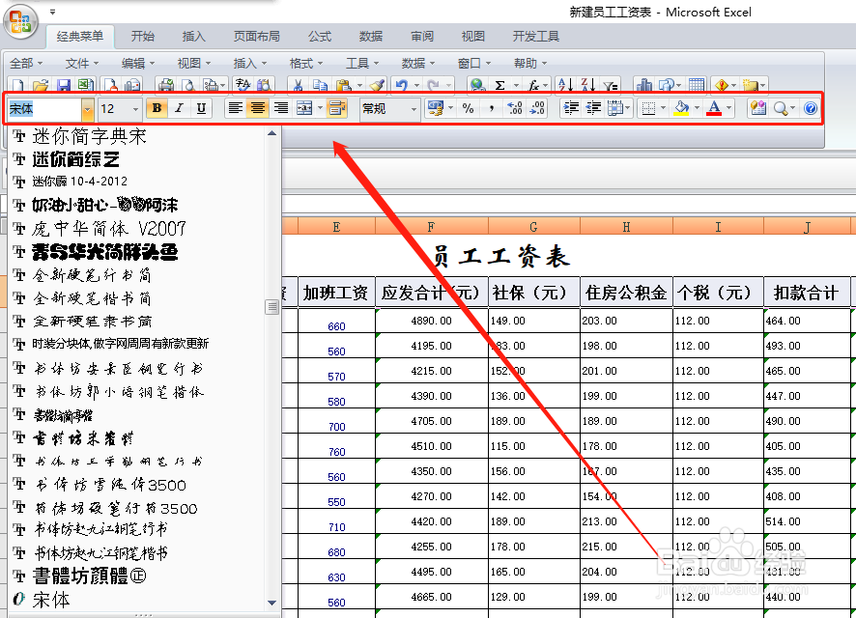
Task: Select column H header
Action: (626, 226)
